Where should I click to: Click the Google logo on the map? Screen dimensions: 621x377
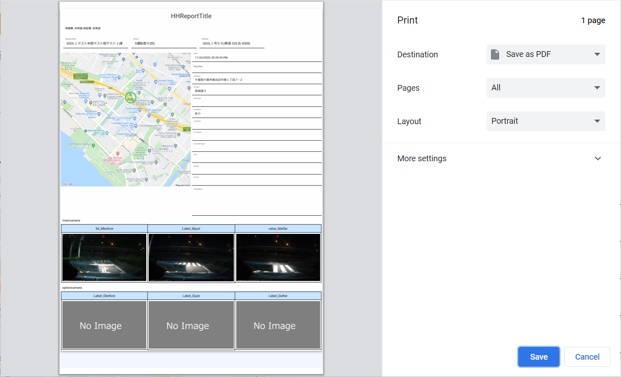click(x=67, y=184)
